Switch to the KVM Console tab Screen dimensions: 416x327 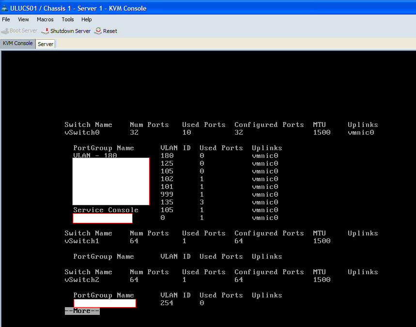[17, 43]
